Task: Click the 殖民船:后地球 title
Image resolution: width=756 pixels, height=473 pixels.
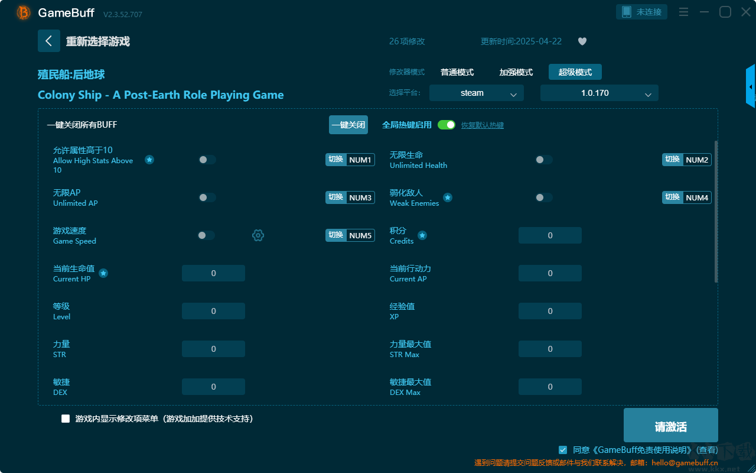Action: point(71,74)
